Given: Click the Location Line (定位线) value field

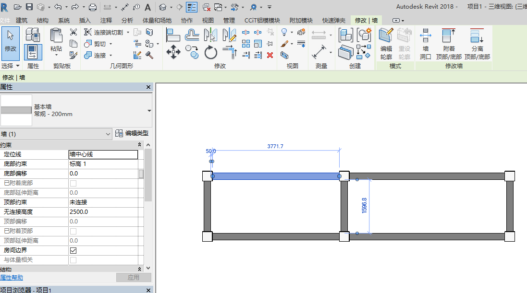Looking at the screenshot, I should pyautogui.click(x=103, y=154).
